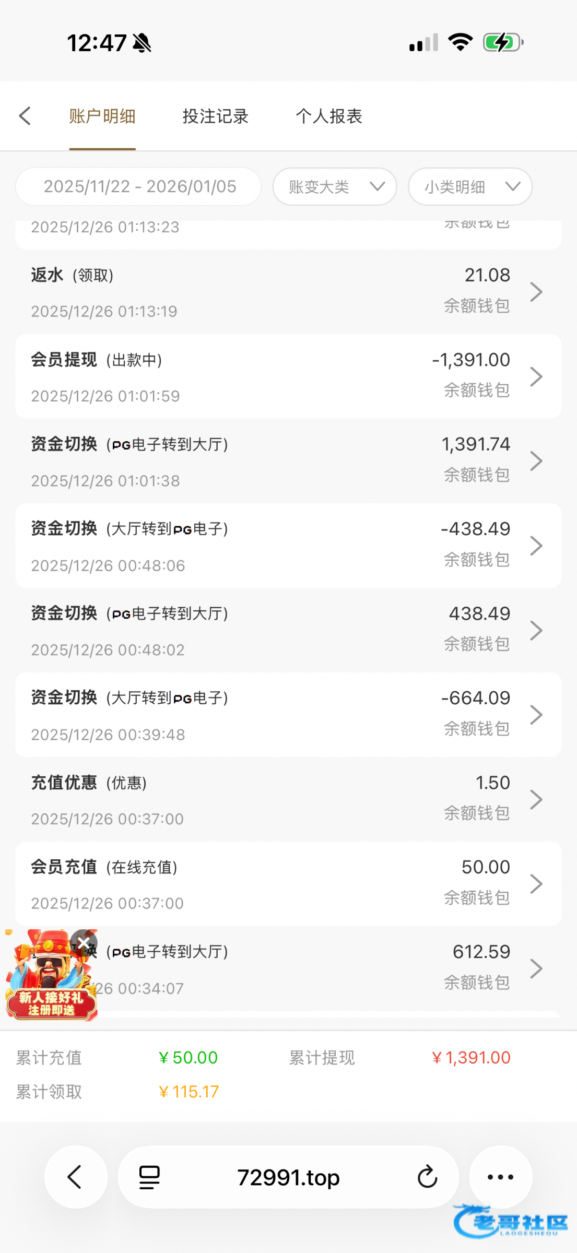
Task: Select the 账户明细 tab
Action: point(102,116)
